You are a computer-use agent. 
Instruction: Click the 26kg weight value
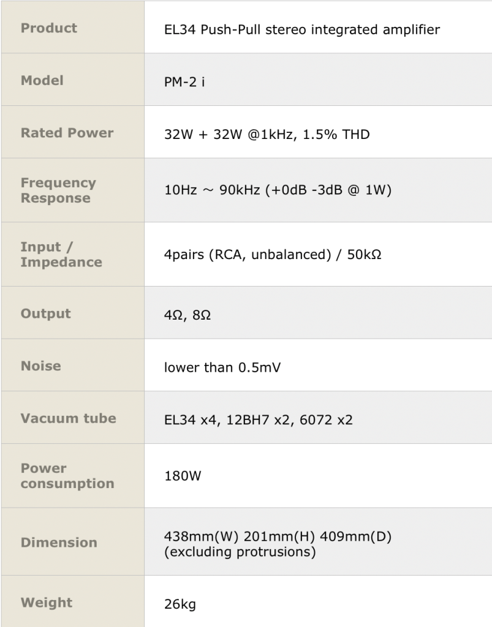click(180, 604)
